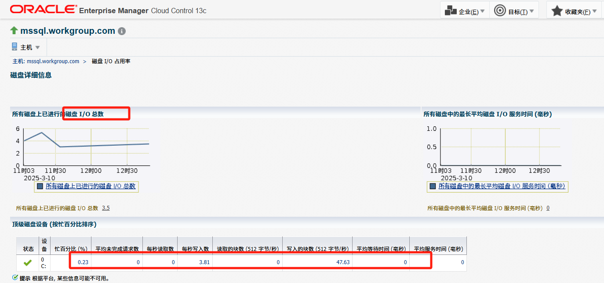Click the host server icon next to 主机
Screen dimensions: 604x283
[14, 47]
